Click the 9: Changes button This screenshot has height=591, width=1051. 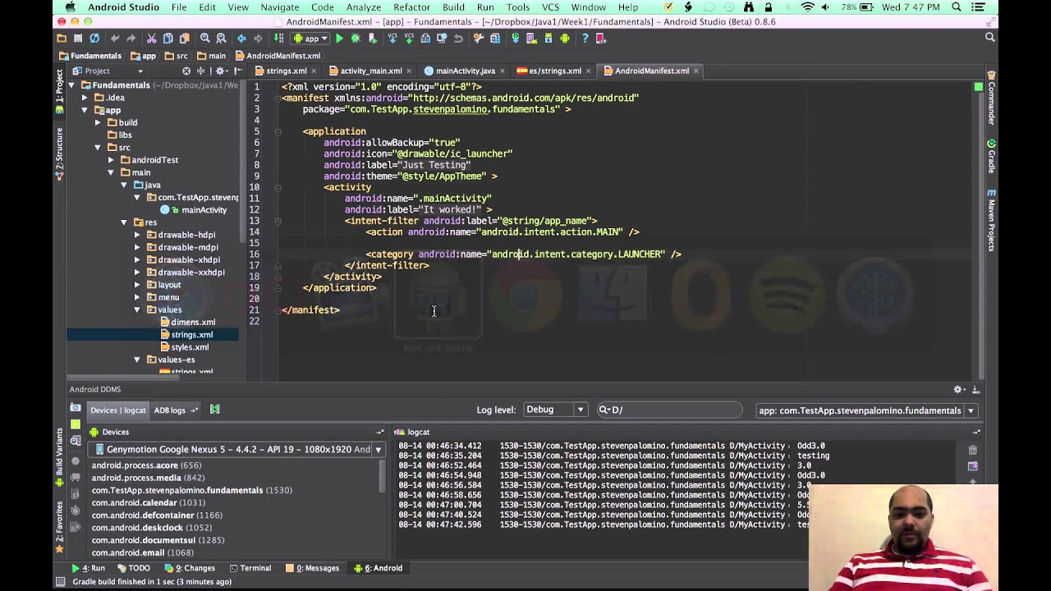click(190, 568)
